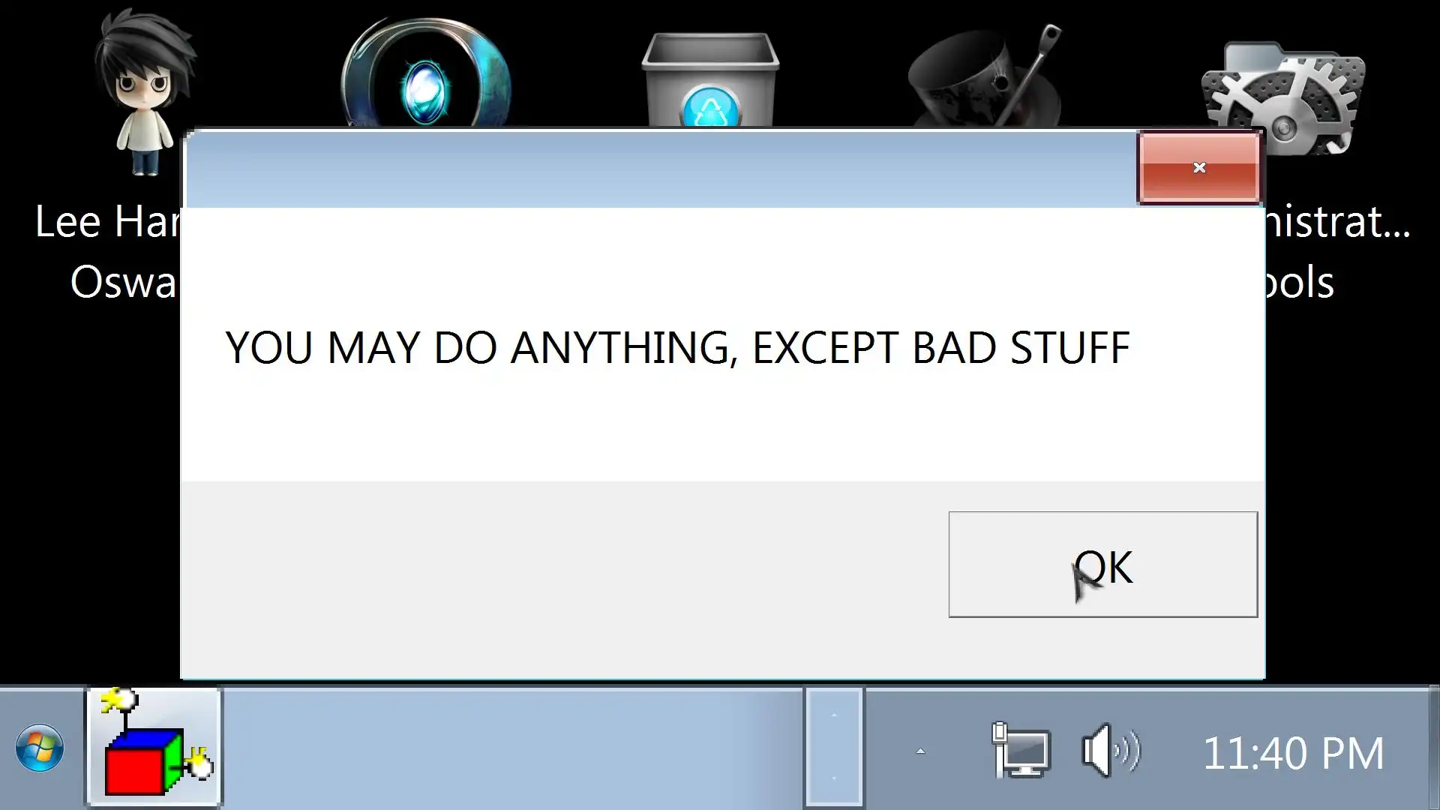The height and width of the screenshot is (810, 1440).
Task: Click the YOU MAY DO ANYTHING message text
Action: 677,347
